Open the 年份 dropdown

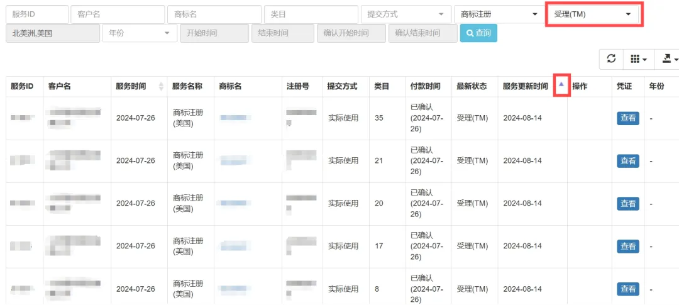coord(140,33)
